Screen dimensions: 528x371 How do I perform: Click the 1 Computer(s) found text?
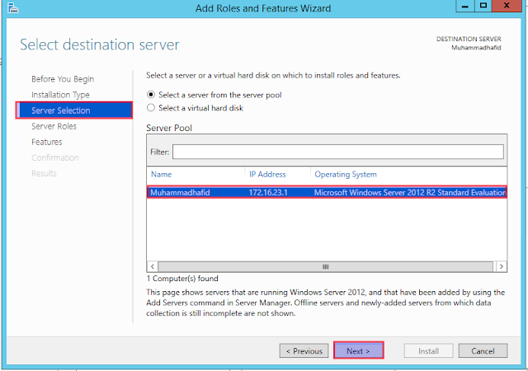point(182,279)
